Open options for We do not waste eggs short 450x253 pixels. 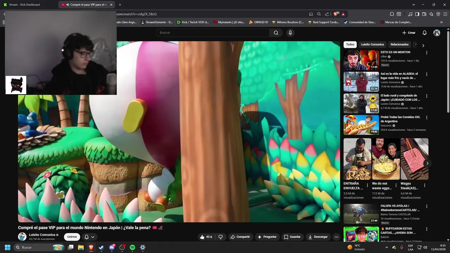pyautogui.click(x=396, y=185)
